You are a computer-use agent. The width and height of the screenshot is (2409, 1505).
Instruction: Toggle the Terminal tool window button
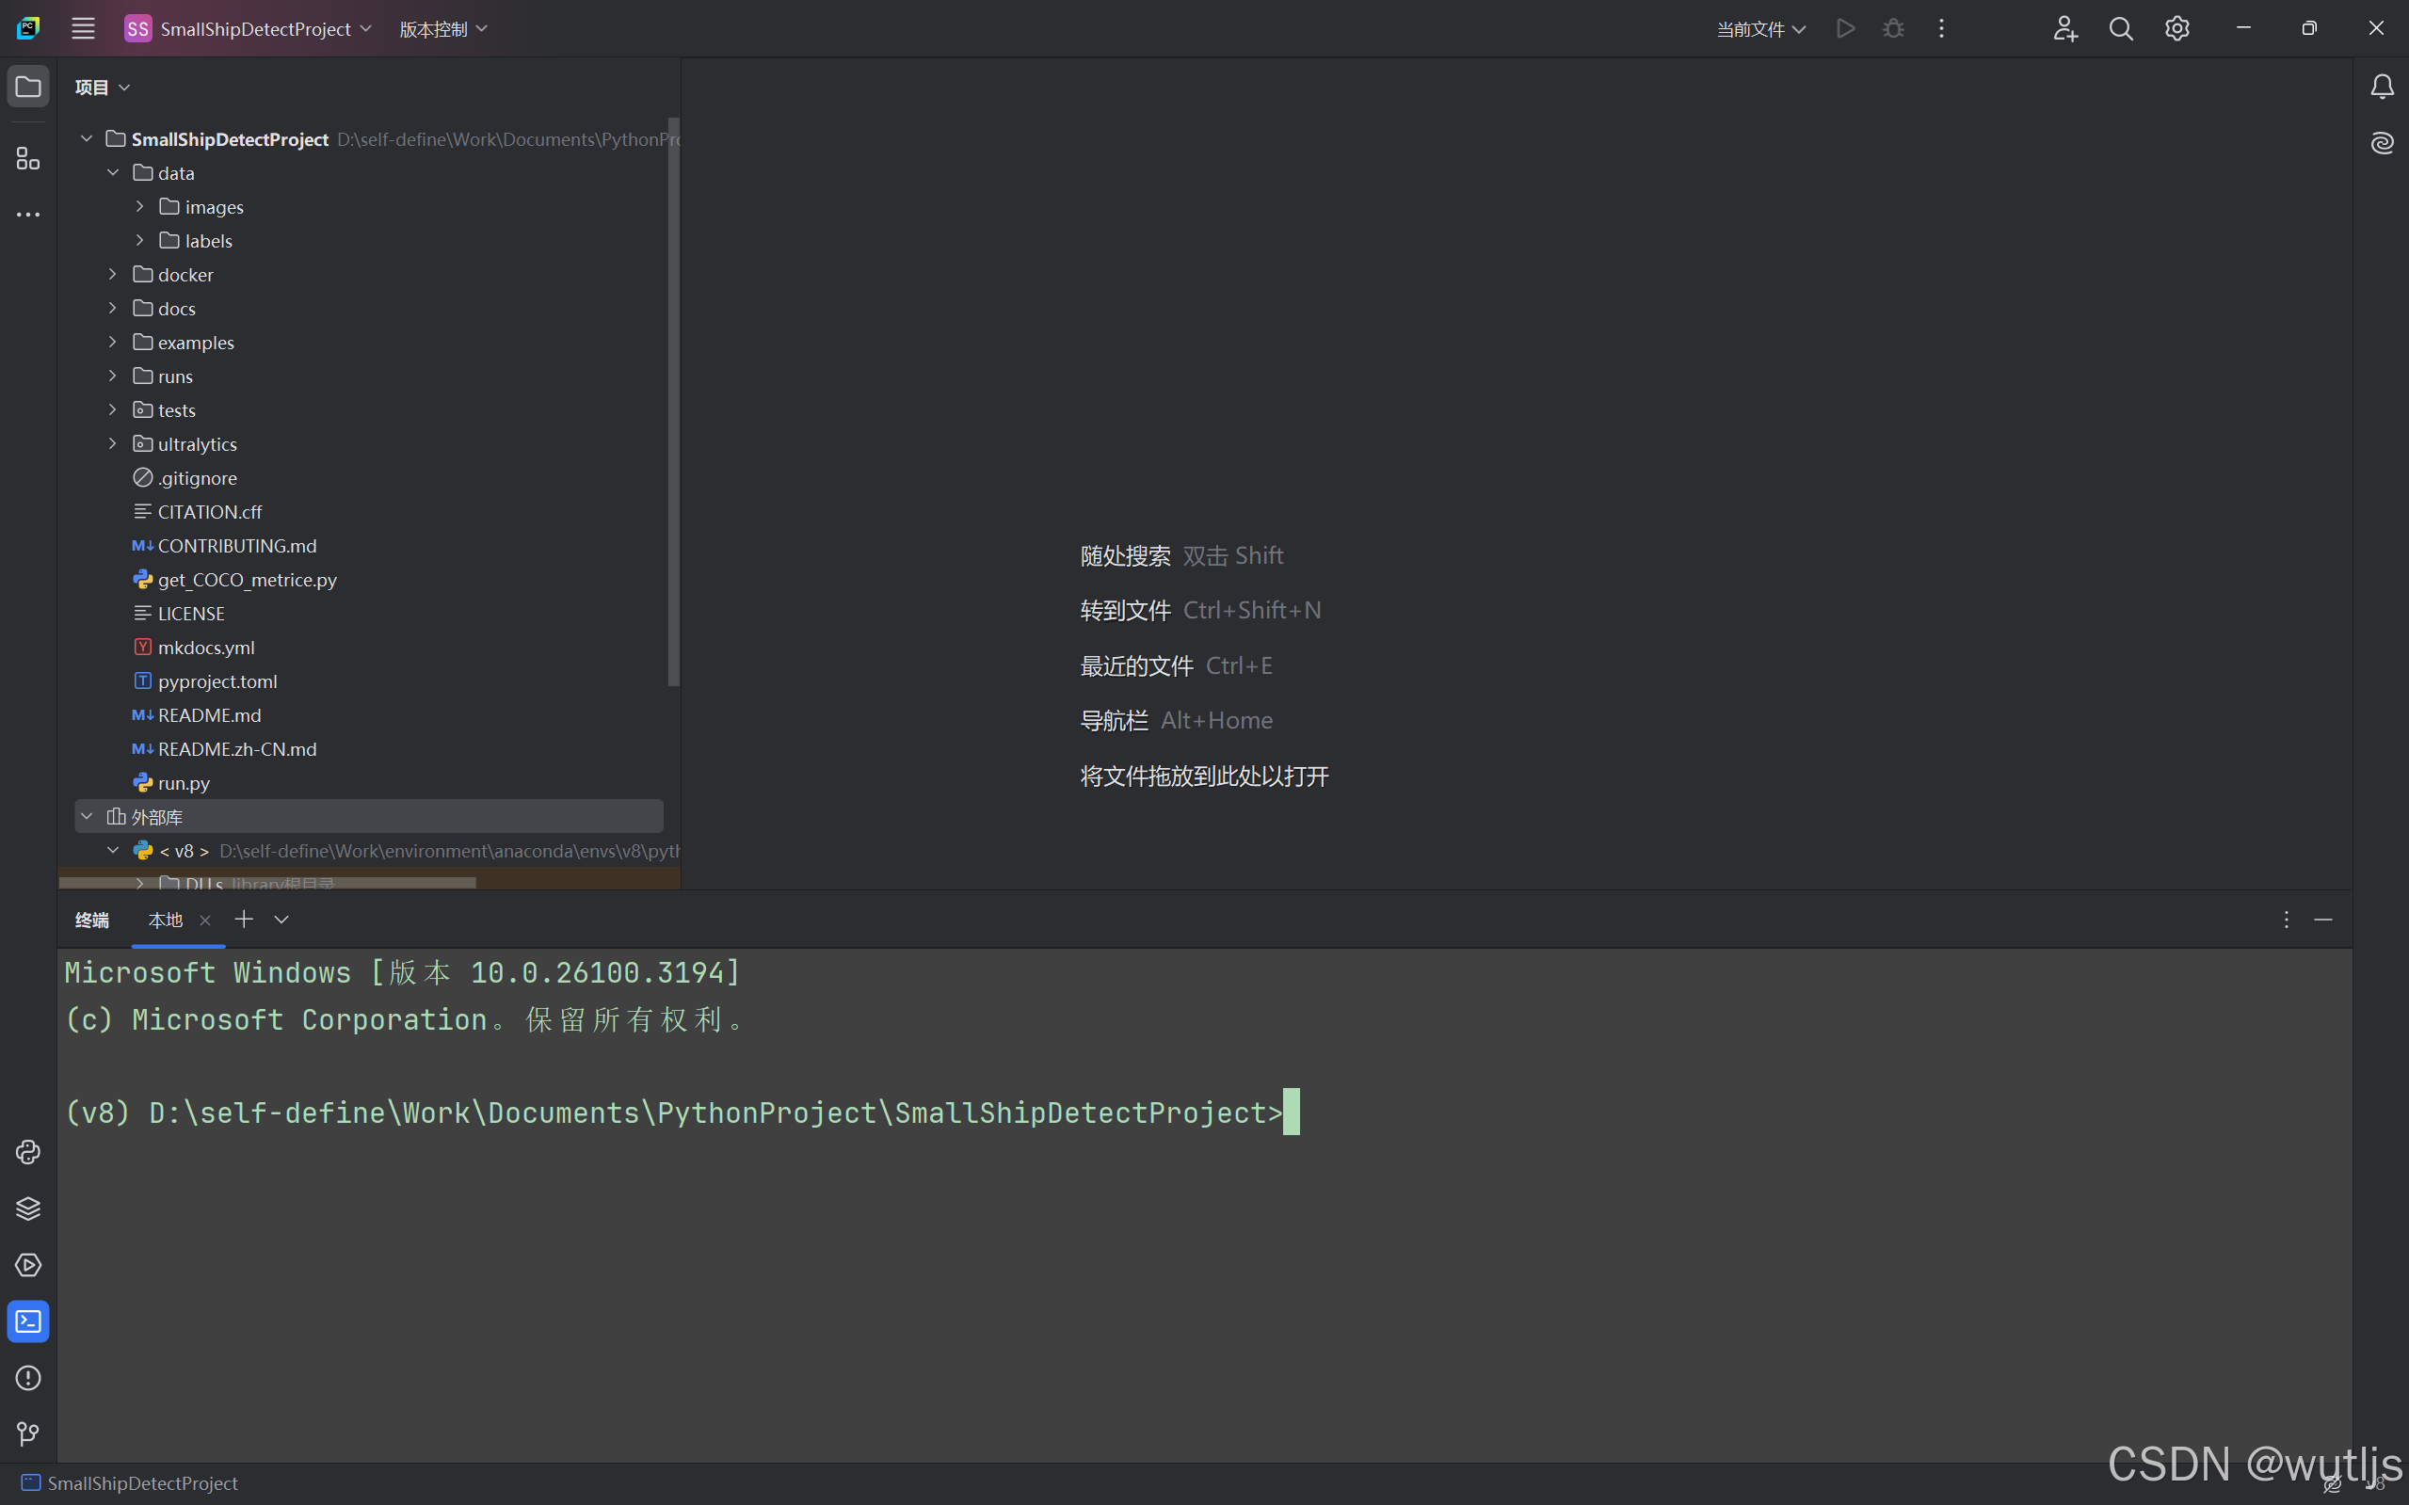28,1321
